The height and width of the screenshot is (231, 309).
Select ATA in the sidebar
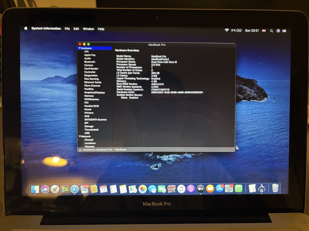click(86, 52)
